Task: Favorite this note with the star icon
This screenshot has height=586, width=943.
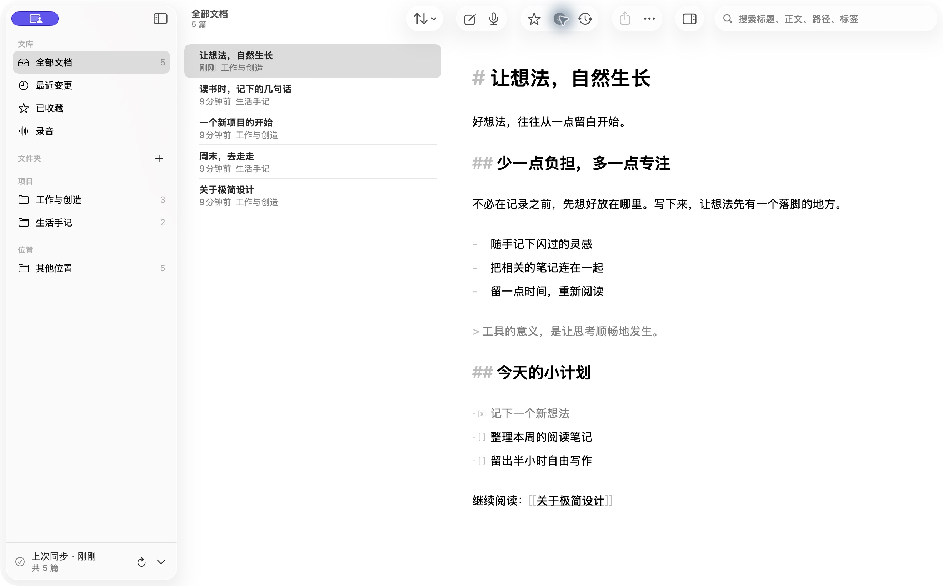Action: click(534, 19)
